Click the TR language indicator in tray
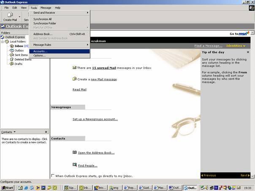 pyautogui.click(x=216, y=188)
